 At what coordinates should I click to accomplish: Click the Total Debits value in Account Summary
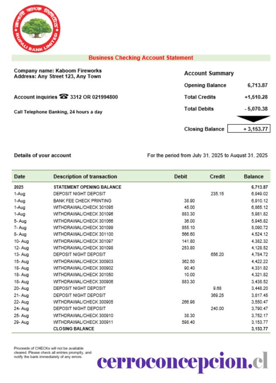point(256,109)
